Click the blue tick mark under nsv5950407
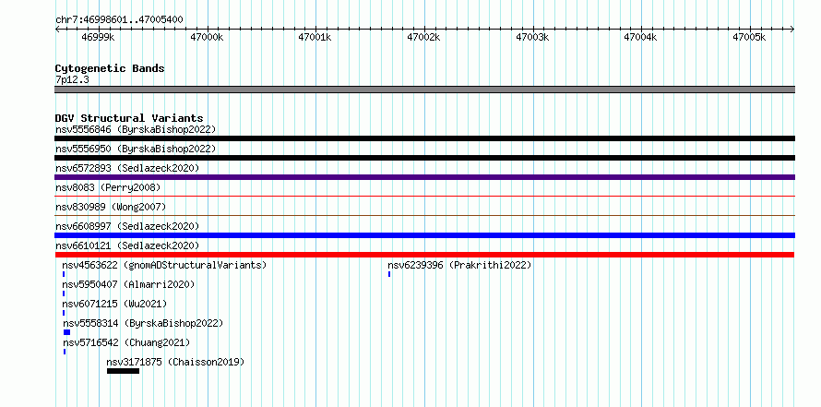Screen dimensions: 821x407 pos(64,293)
